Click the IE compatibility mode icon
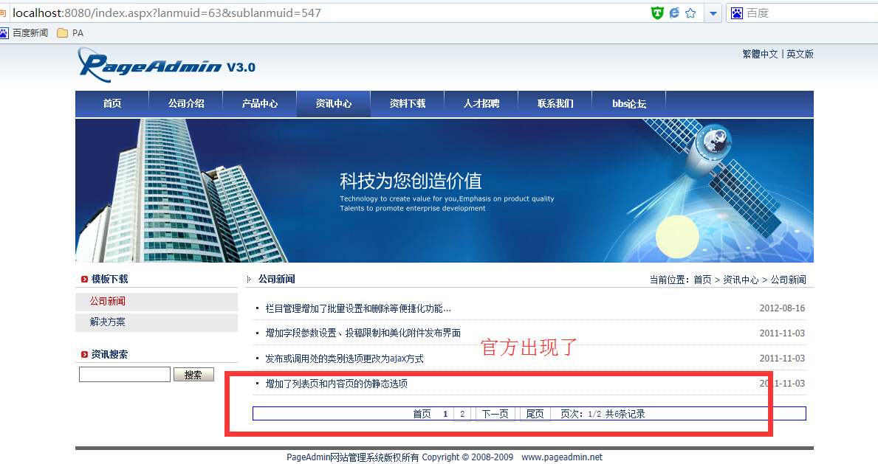Image resolution: width=878 pixels, height=464 pixels. click(x=674, y=13)
